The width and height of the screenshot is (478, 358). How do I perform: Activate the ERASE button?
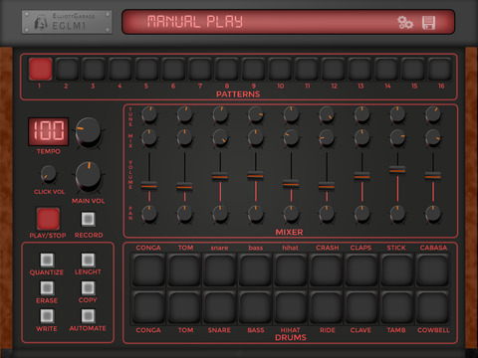[x=47, y=288]
